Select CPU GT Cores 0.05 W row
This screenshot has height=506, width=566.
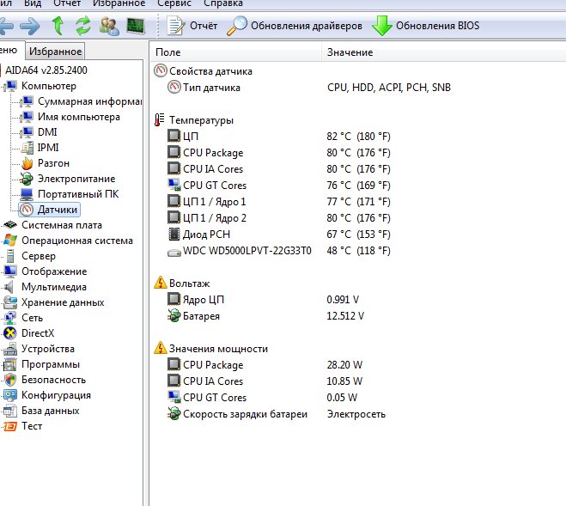tap(263, 397)
